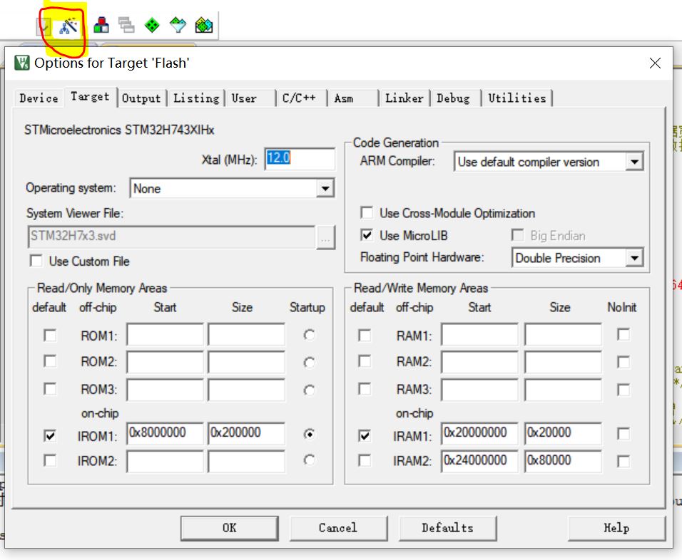682x560 pixels.
Task: Enable NoInit for RAM1
Action: click(624, 335)
